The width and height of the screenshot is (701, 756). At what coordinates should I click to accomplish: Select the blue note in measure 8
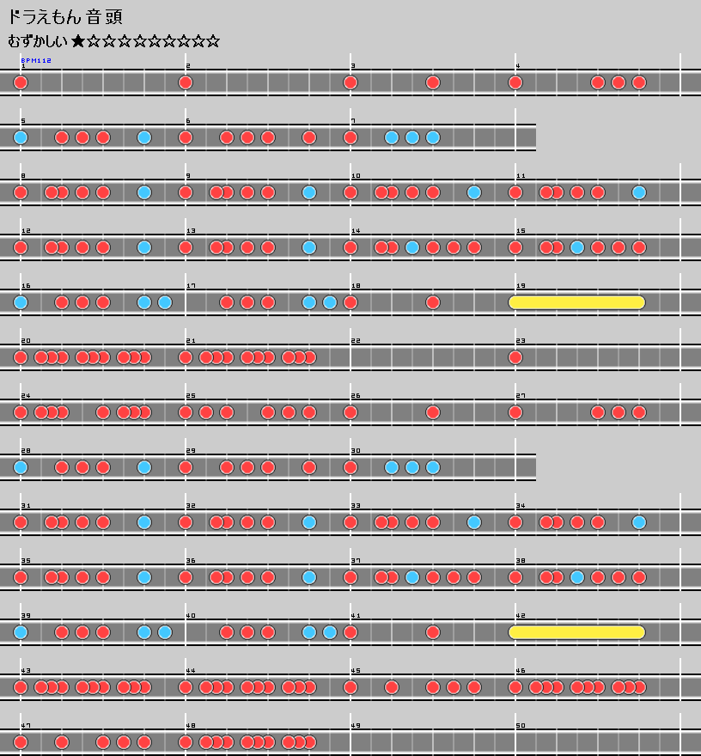(144, 192)
